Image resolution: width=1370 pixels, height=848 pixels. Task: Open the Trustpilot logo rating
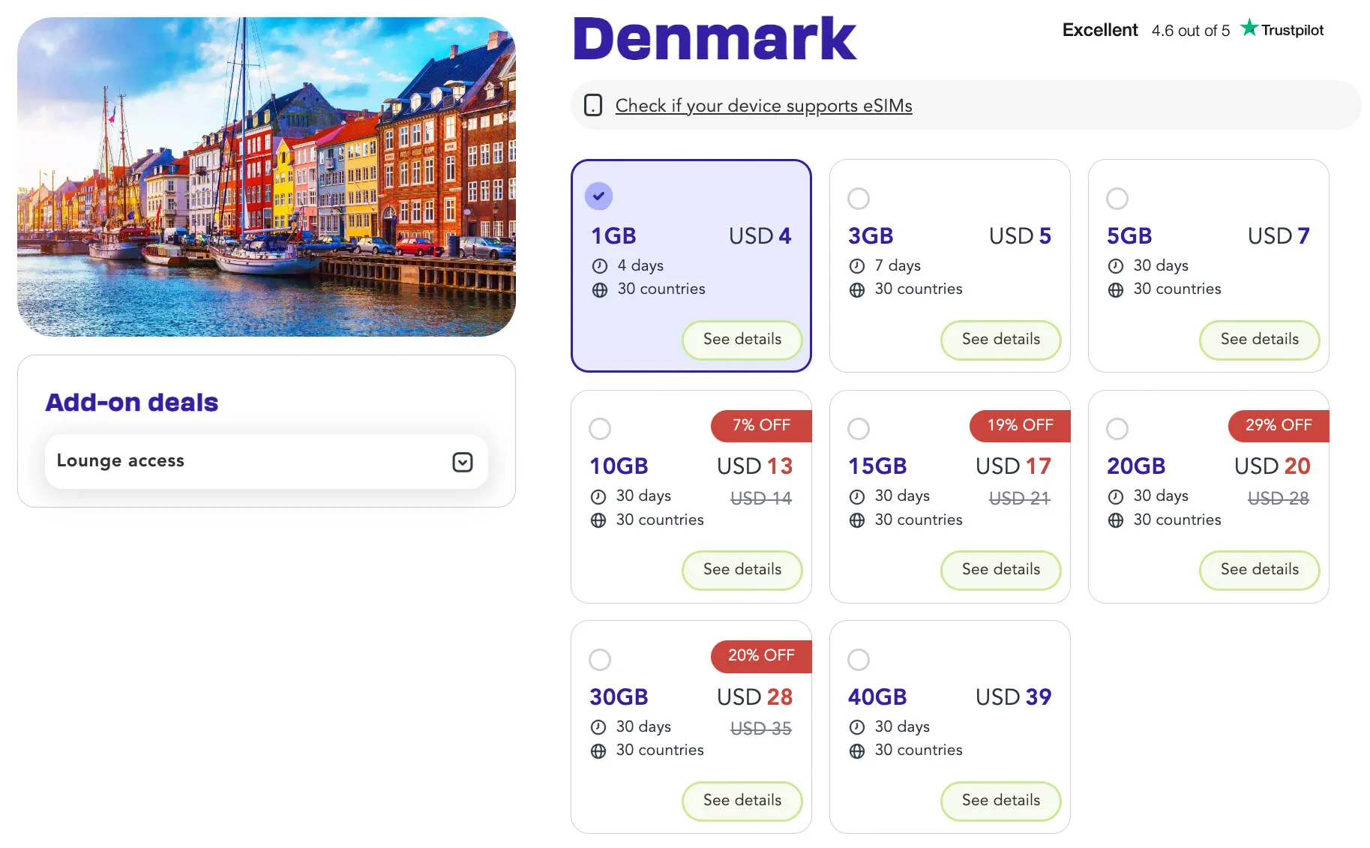(1282, 29)
